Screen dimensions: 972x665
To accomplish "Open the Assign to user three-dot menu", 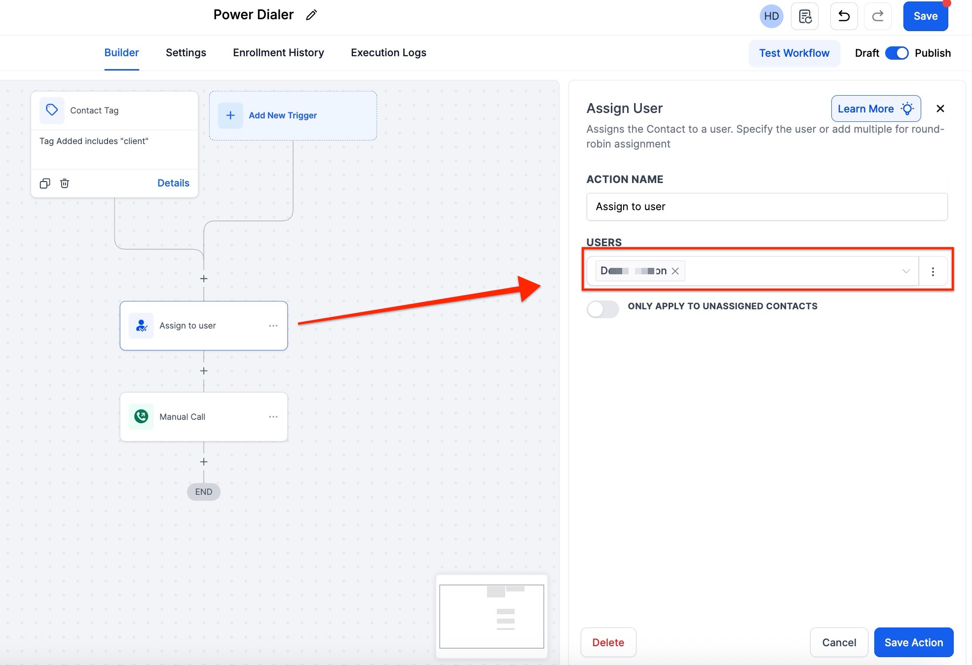I will point(273,326).
